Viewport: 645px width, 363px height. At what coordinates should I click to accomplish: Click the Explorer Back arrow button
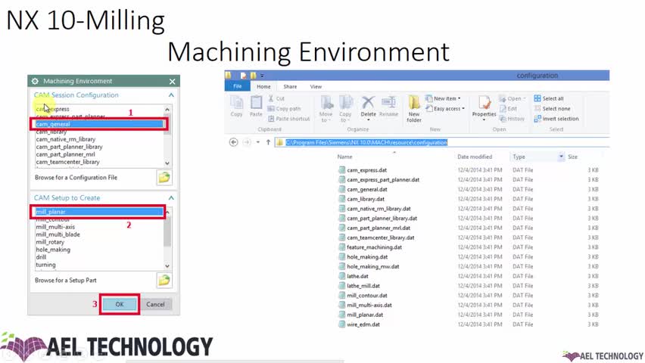click(233, 142)
